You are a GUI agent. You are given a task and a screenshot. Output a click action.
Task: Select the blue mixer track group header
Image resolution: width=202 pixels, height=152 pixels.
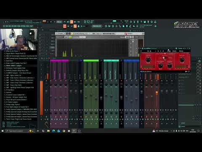[131, 60]
